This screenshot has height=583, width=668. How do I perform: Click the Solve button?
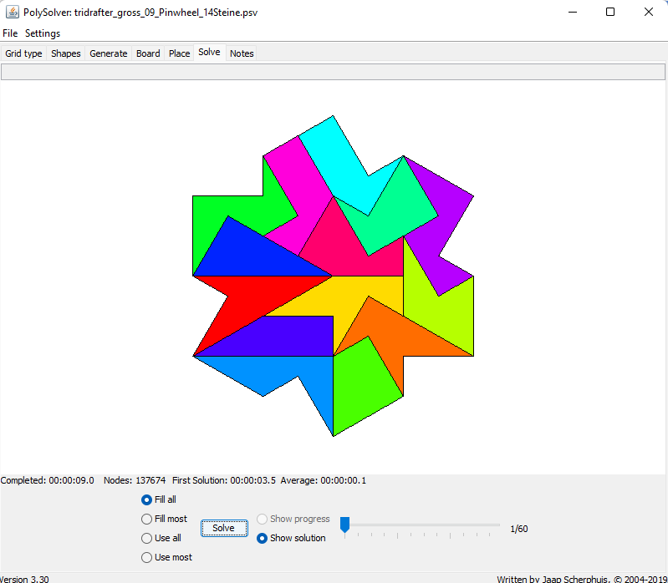224,528
